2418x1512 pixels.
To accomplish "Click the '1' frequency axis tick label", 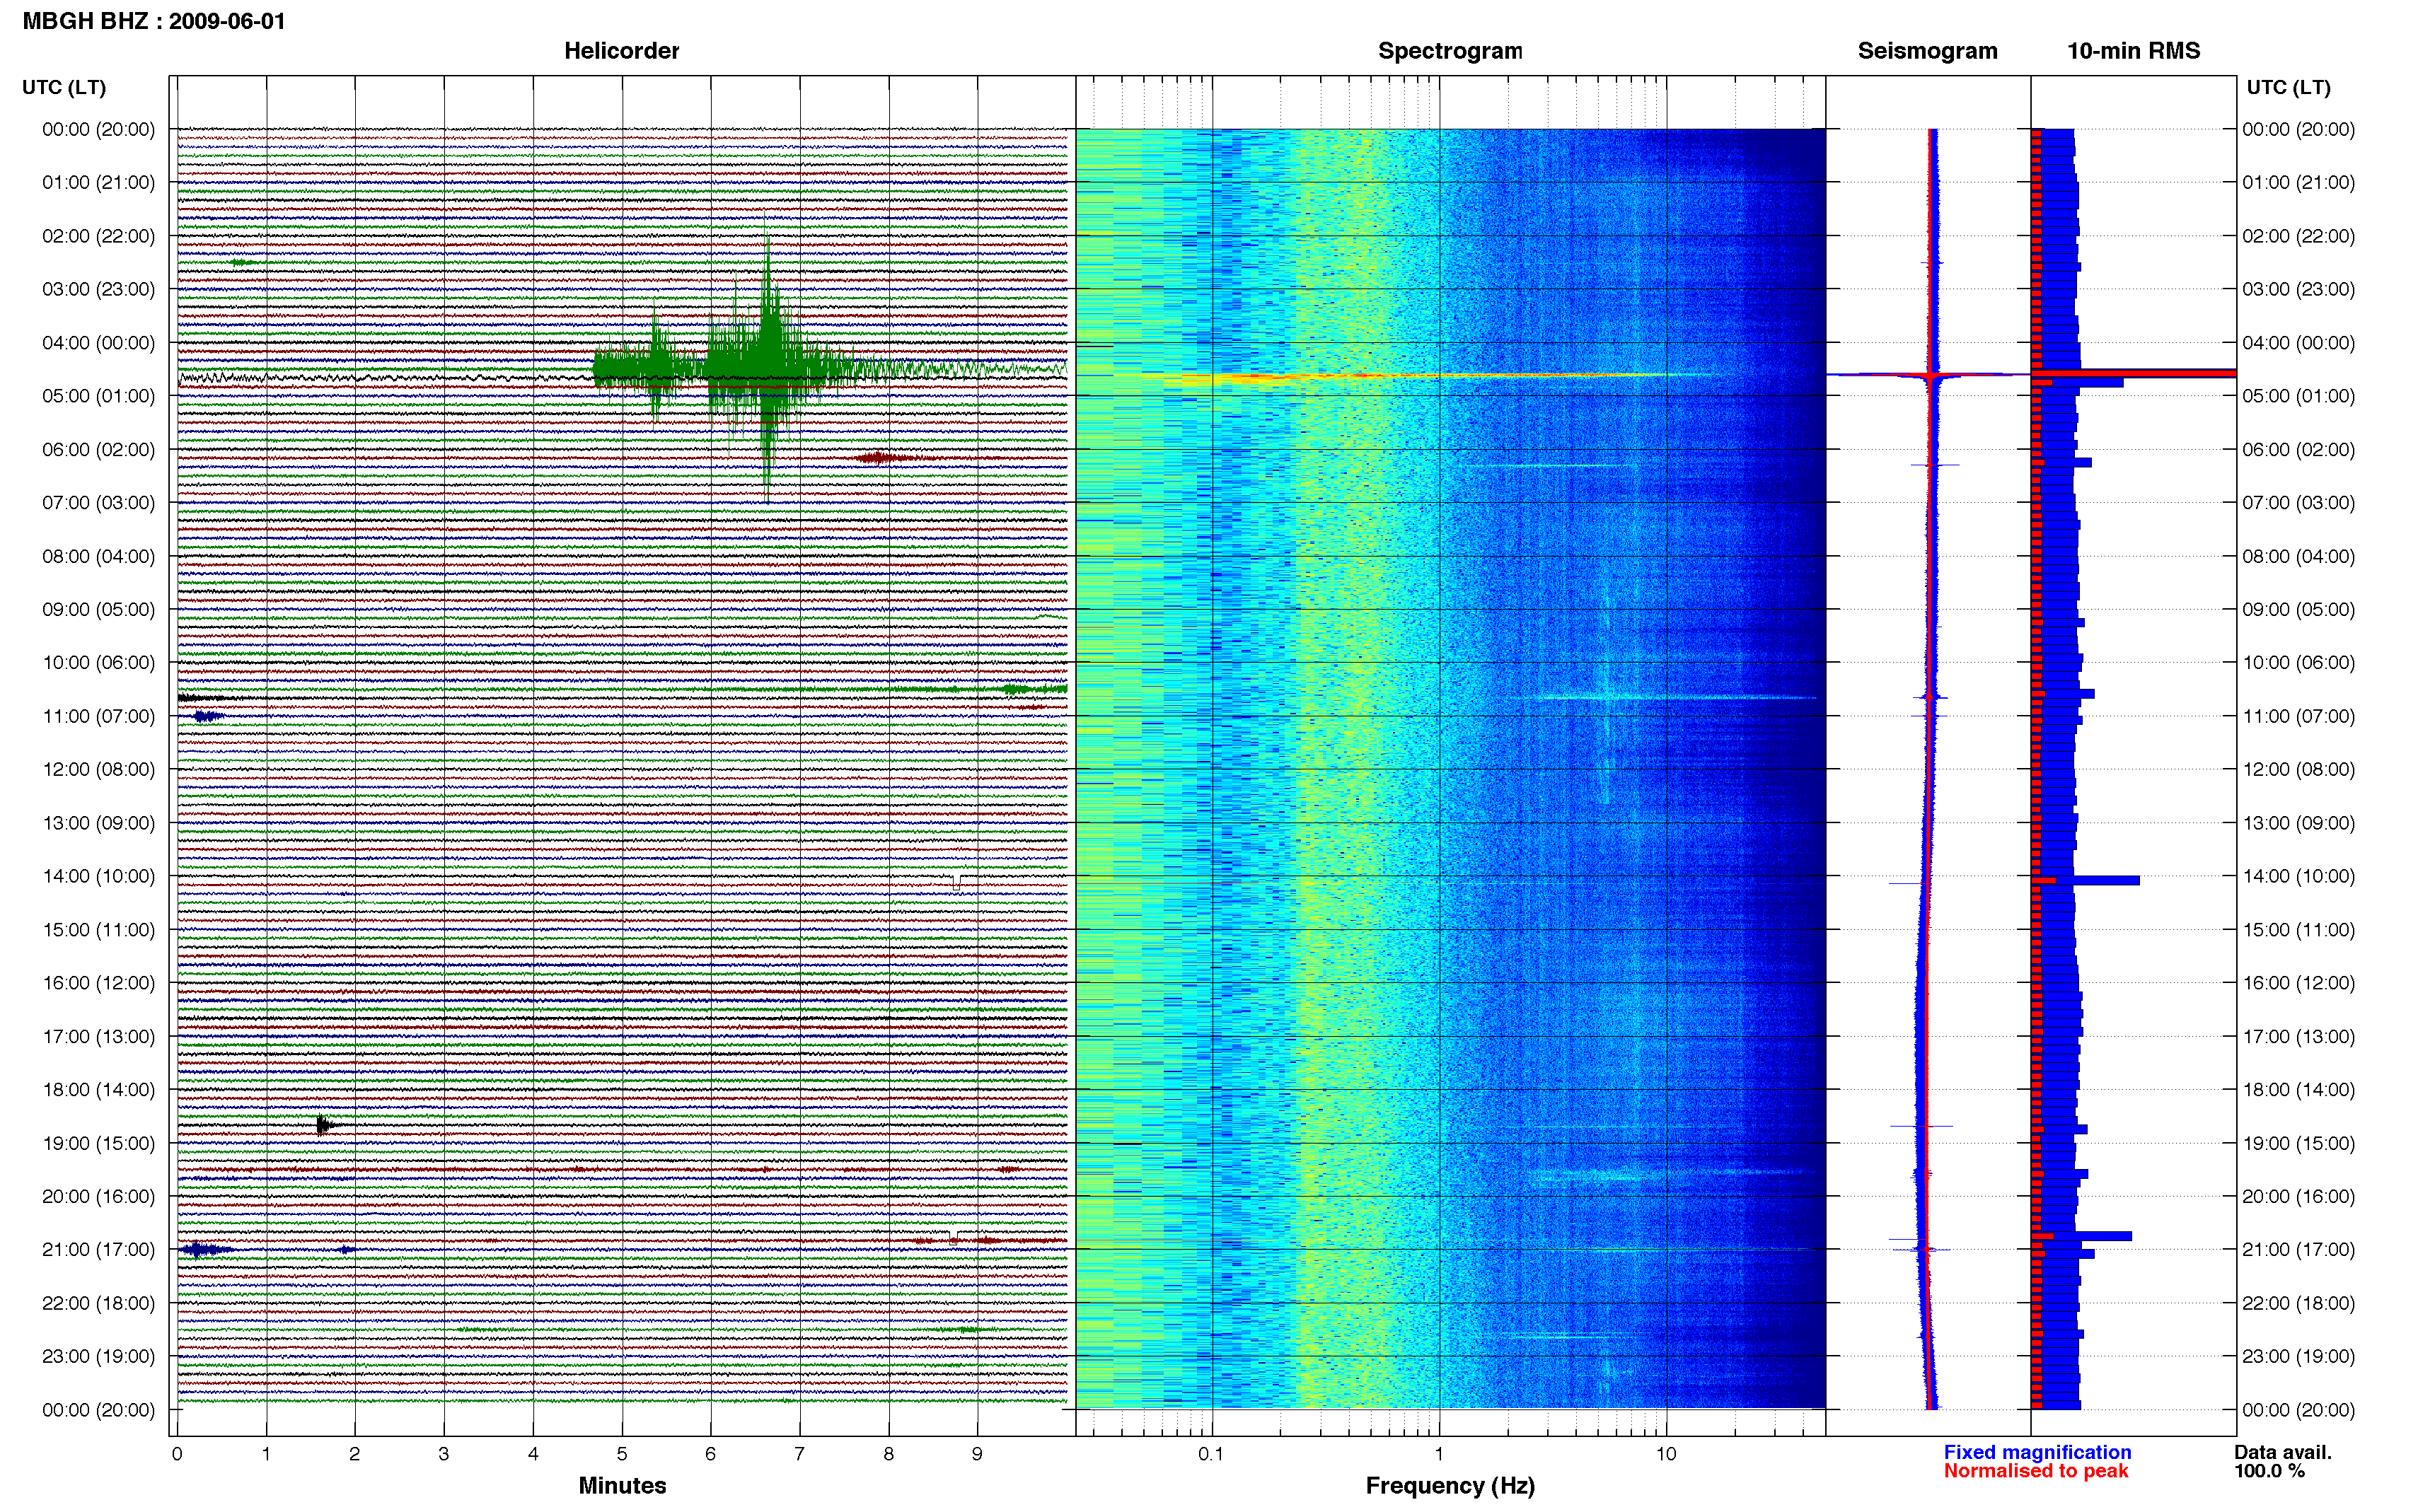I will pos(1439,1453).
